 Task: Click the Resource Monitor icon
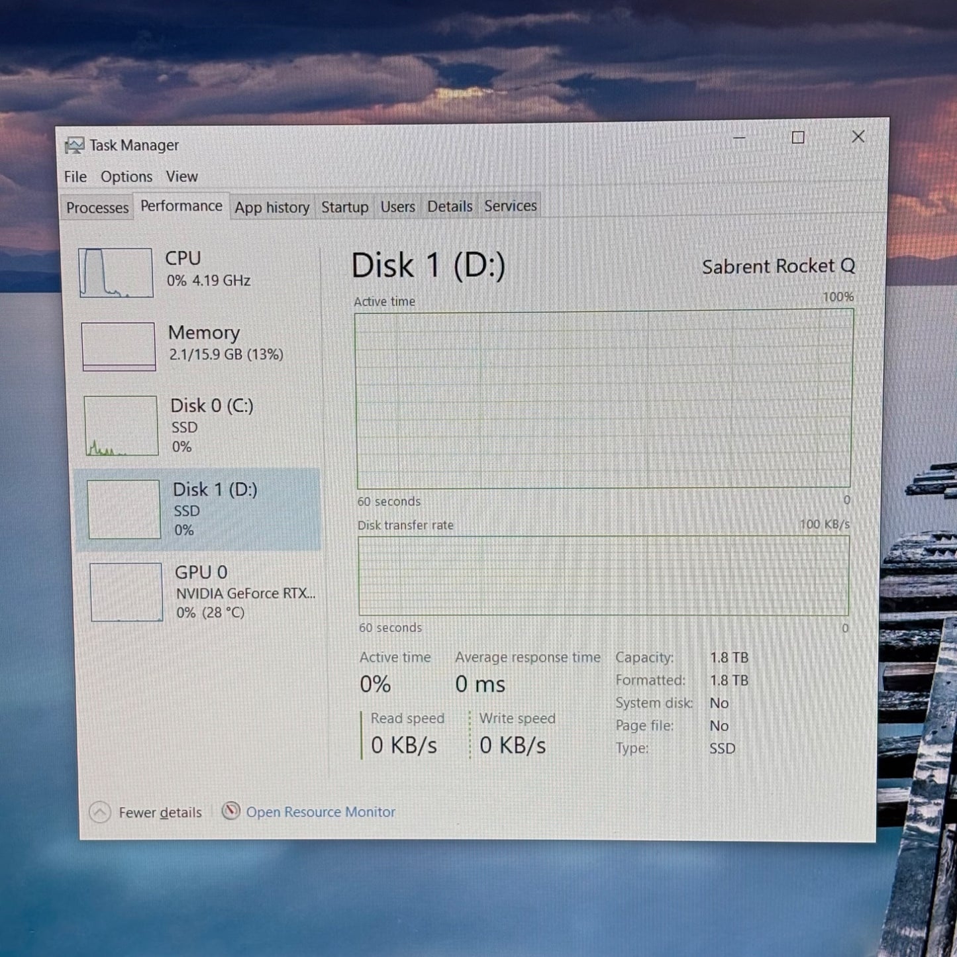(x=230, y=811)
